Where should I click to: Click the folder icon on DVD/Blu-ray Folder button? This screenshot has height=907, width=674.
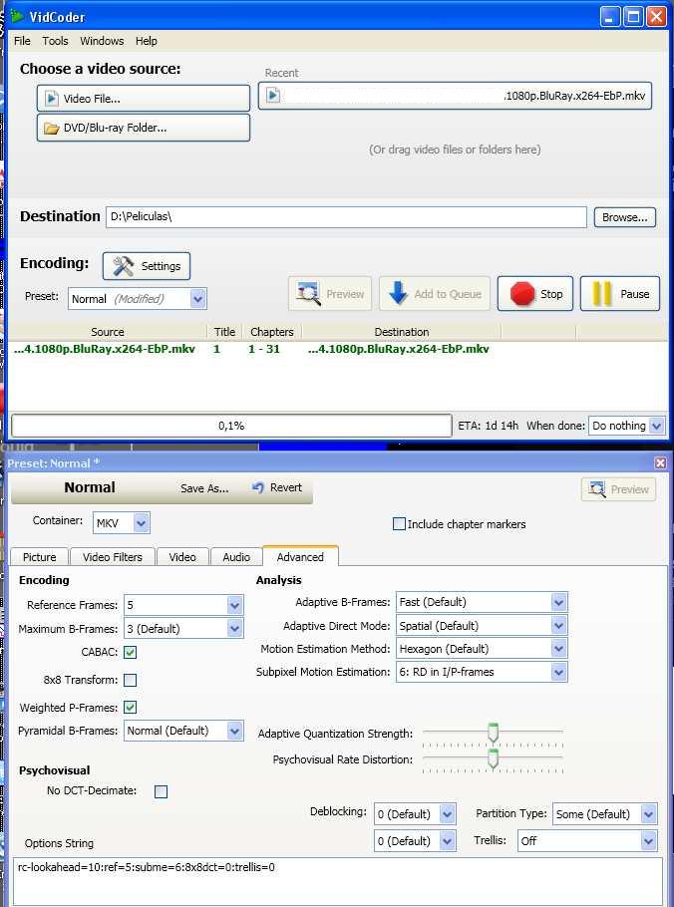[x=52, y=128]
